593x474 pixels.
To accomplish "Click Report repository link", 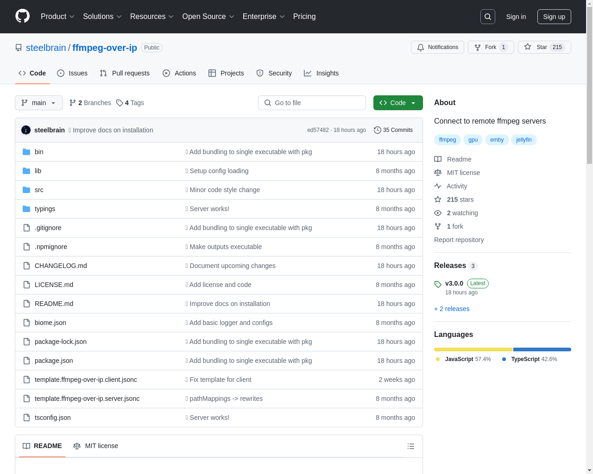I will click(459, 240).
